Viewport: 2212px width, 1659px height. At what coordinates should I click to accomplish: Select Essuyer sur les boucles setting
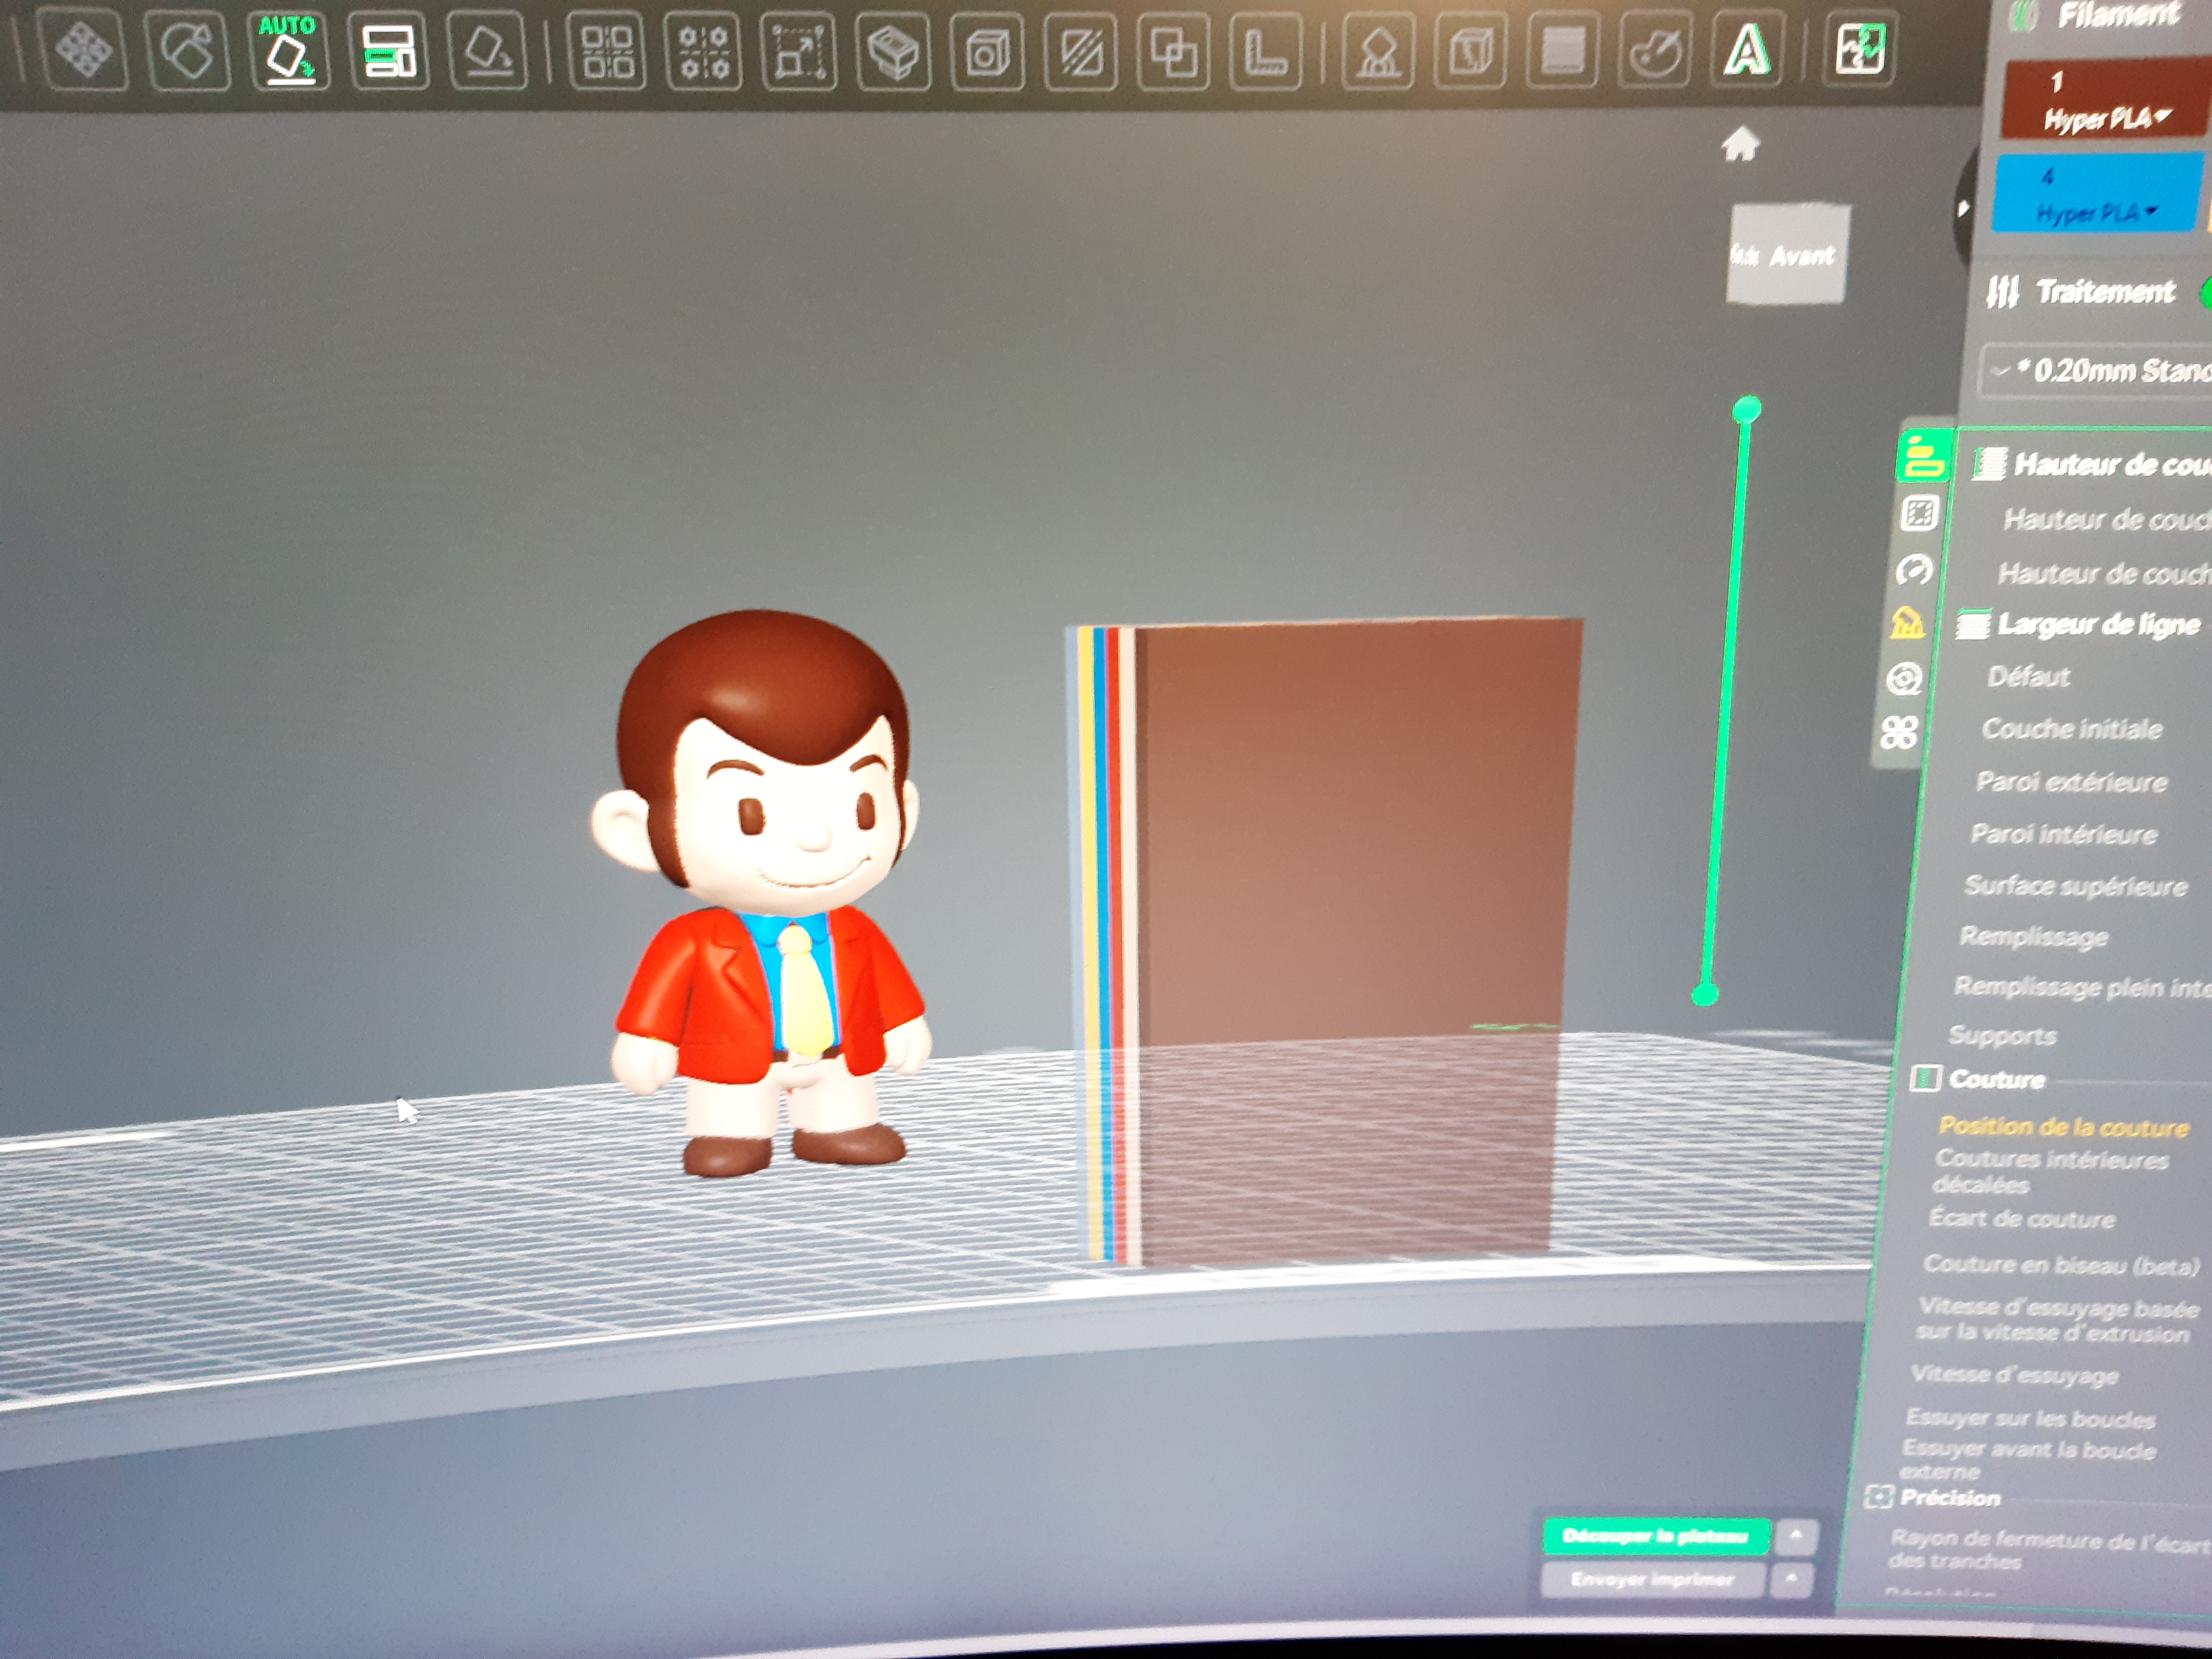[x=2031, y=1418]
